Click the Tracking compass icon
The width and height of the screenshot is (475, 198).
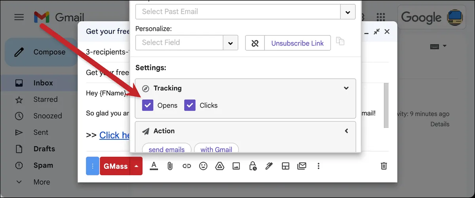(146, 88)
